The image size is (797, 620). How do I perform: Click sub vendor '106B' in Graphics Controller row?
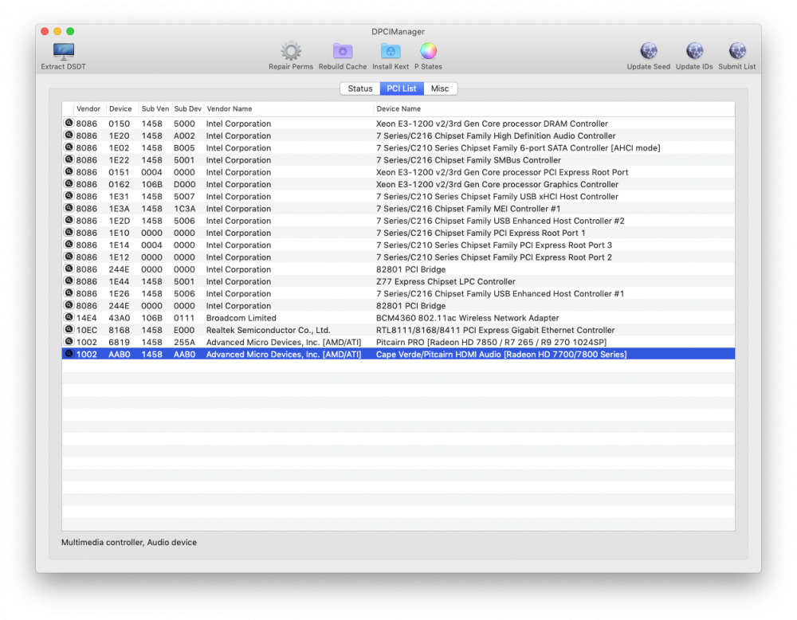pyautogui.click(x=151, y=184)
